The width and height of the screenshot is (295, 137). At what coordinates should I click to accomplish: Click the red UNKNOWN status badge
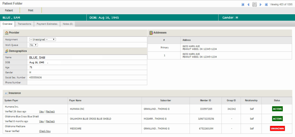(x=277, y=129)
